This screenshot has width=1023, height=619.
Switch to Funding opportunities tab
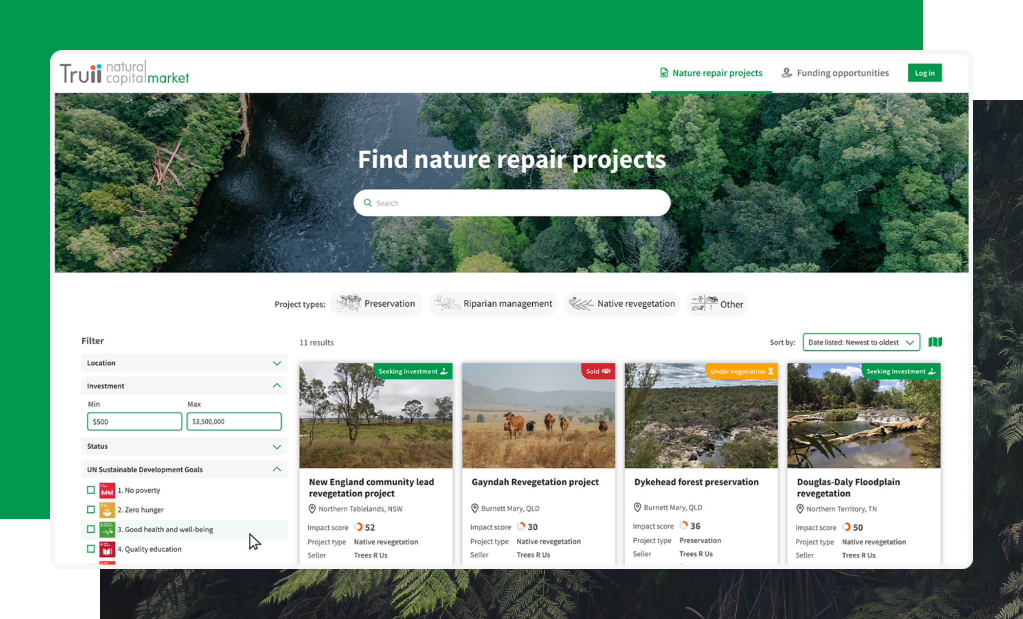coord(836,73)
